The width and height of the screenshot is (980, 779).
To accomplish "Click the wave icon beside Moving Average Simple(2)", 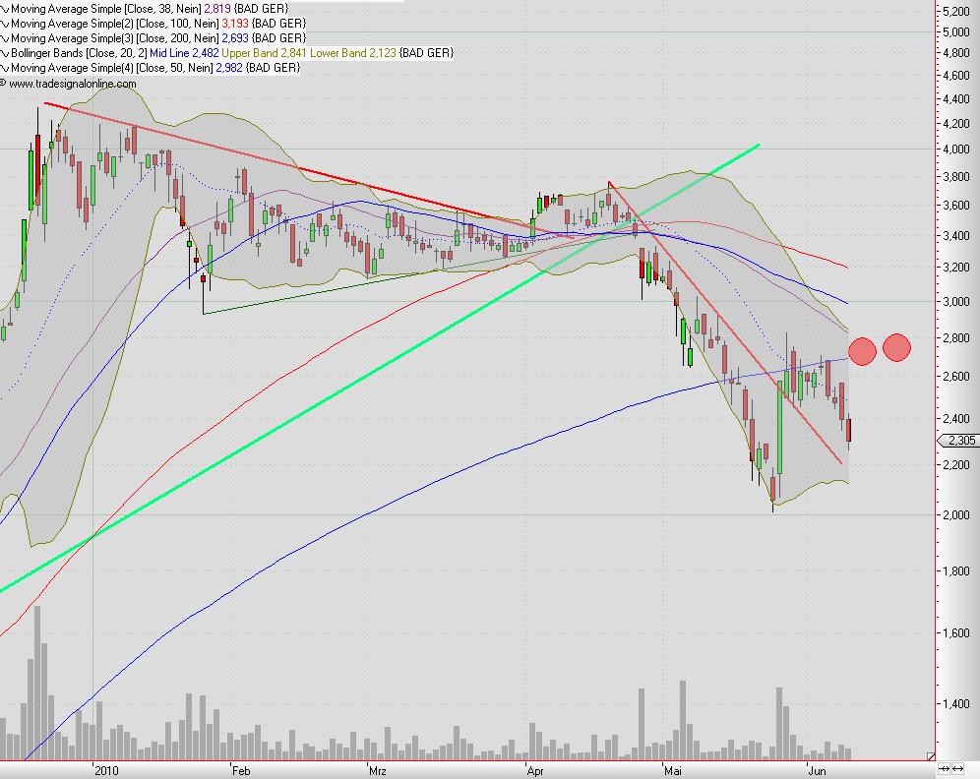I will pos(5,24).
